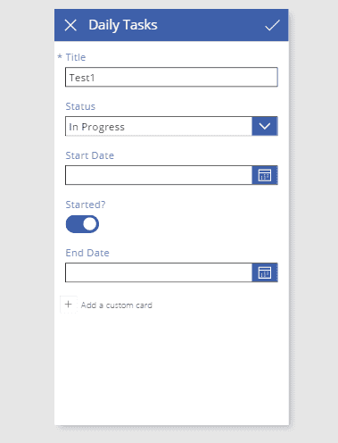Submit the form using the checkmark icon
Viewport: 338px width, 443px height.
[272, 25]
